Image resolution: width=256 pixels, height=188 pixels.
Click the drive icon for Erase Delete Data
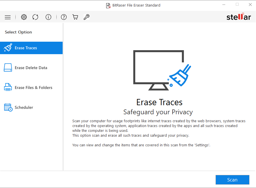point(8,67)
